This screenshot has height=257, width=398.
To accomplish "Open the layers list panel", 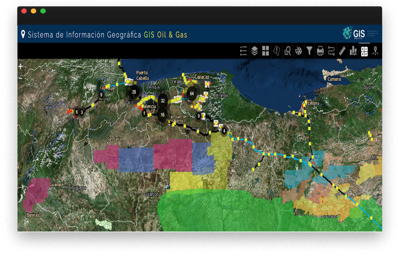I will [254, 51].
